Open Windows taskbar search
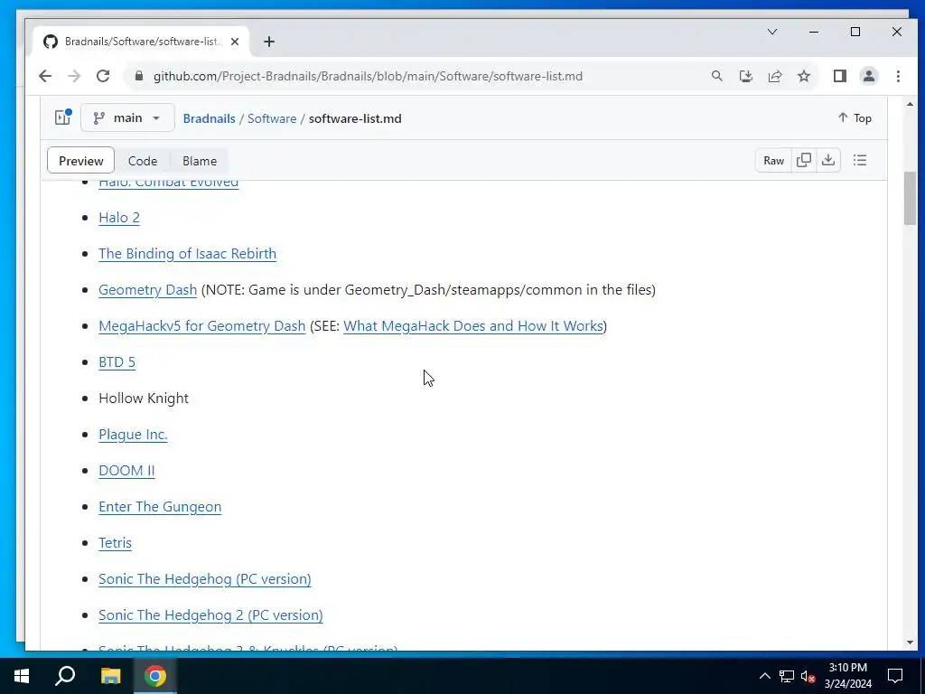 coord(65,676)
